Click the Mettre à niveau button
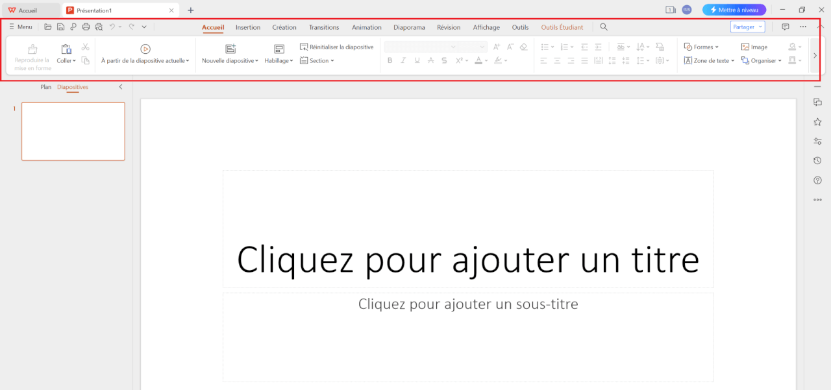Image resolution: width=831 pixels, height=390 pixels. coord(734,9)
